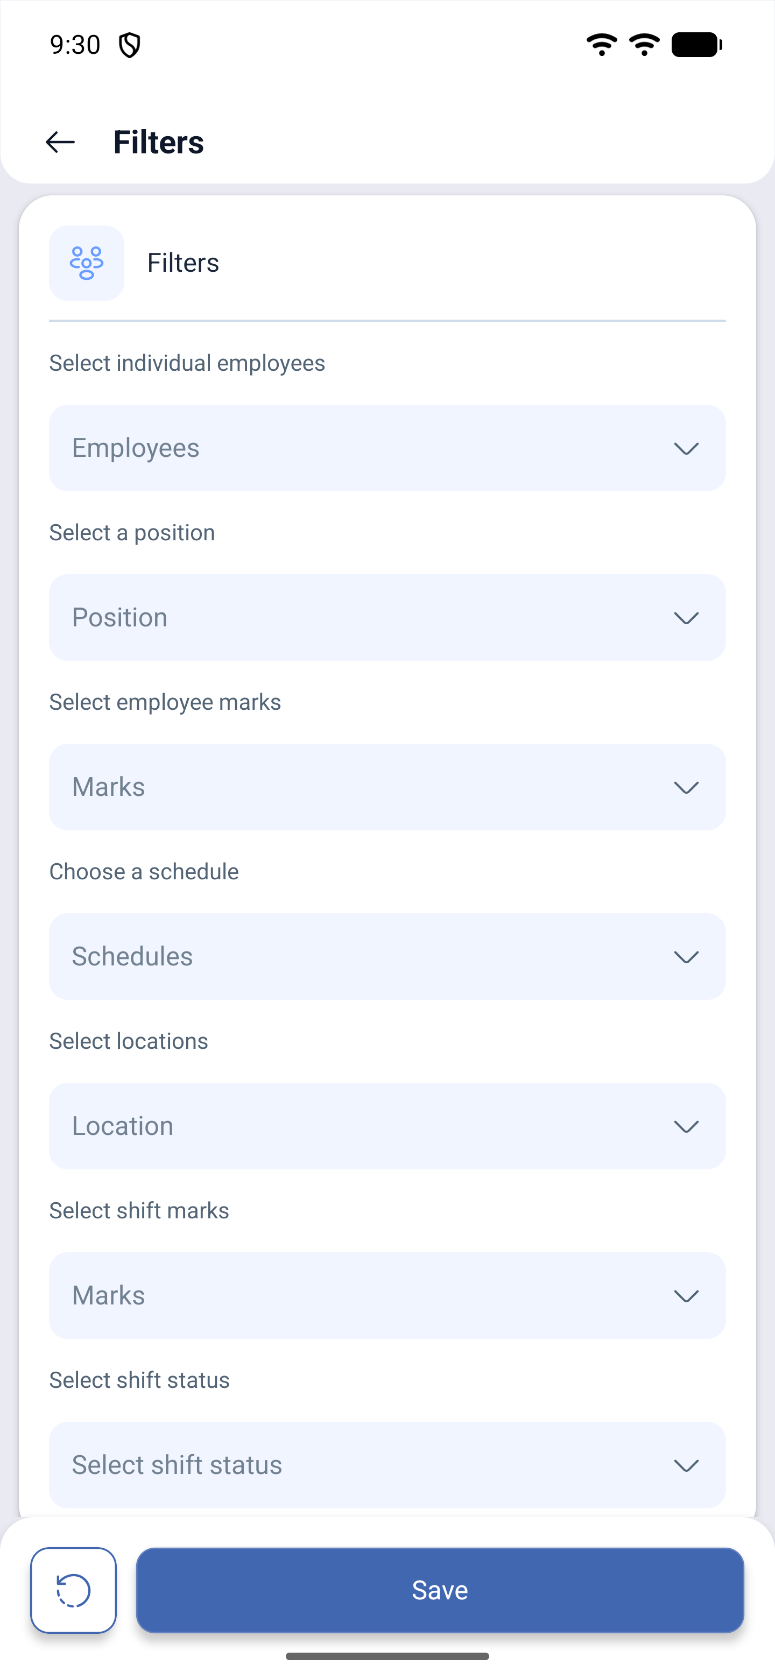Click the reset filters icon button
The height and width of the screenshot is (1679, 775).
[x=74, y=1590]
